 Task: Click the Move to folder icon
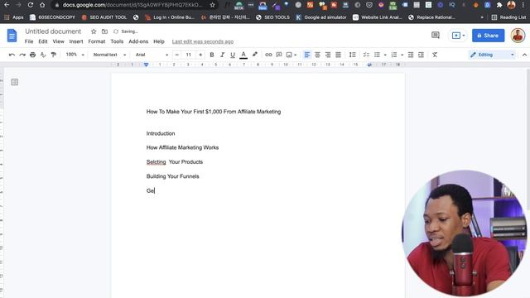(x=105, y=31)
